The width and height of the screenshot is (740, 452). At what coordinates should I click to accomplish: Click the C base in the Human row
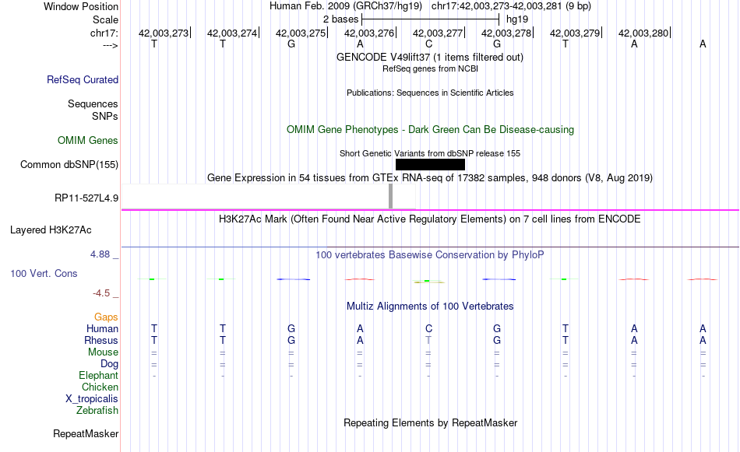[428, 328]
